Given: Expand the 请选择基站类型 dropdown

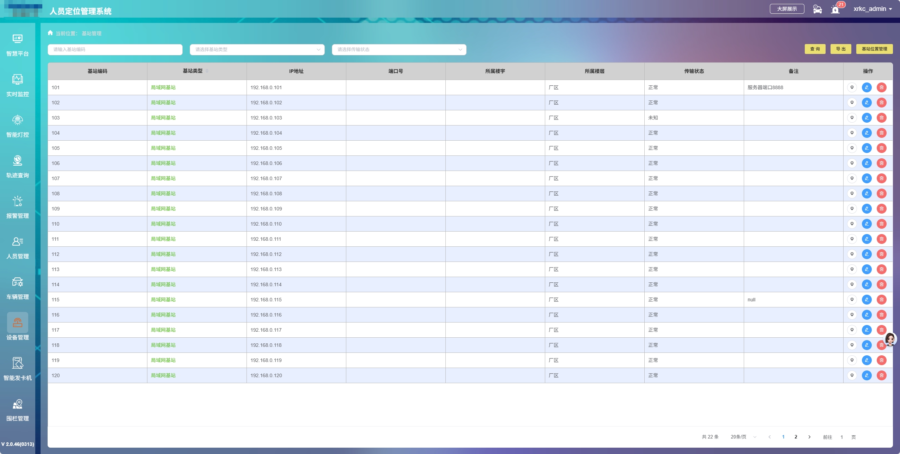Looking at the screenshot, I should [257, 50].
